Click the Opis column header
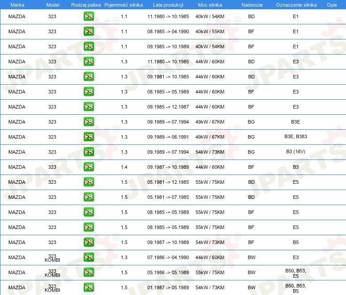Screen dimensions: 346x295 click(x=332, y=5)
